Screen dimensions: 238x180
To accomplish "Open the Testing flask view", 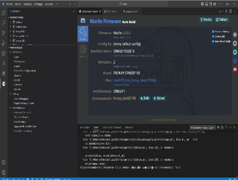I will (x=4, y=63).
